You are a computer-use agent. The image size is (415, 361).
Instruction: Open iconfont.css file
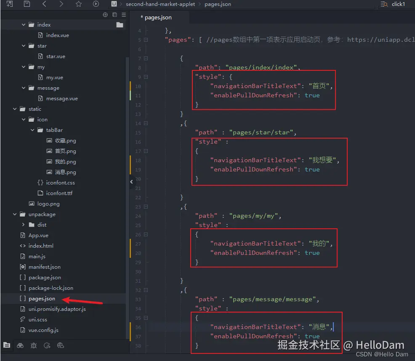(x=60, y=182)
